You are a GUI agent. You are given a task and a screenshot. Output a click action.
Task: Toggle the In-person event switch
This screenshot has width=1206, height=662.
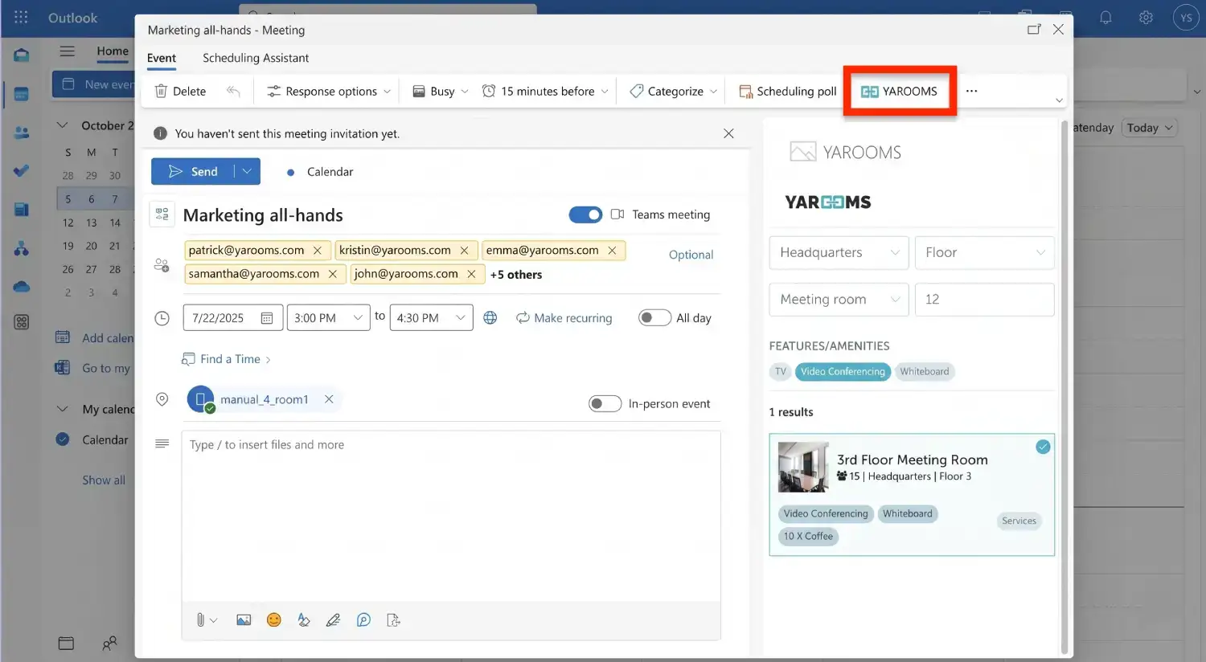click(x=605, y=403)
